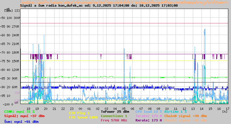The image size is (231, 124).
Task: Click the '[h]' hours unit label
Action: pos(225,112)
